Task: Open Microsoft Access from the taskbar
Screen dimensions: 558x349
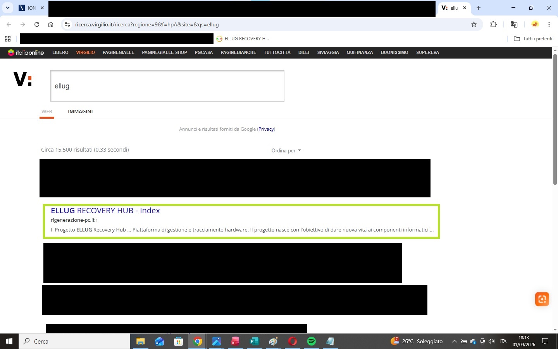Action: (x=235, y=341)
